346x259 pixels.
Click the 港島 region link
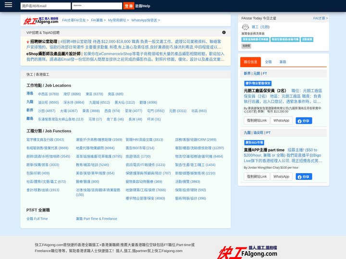click(x=30, y=94)
